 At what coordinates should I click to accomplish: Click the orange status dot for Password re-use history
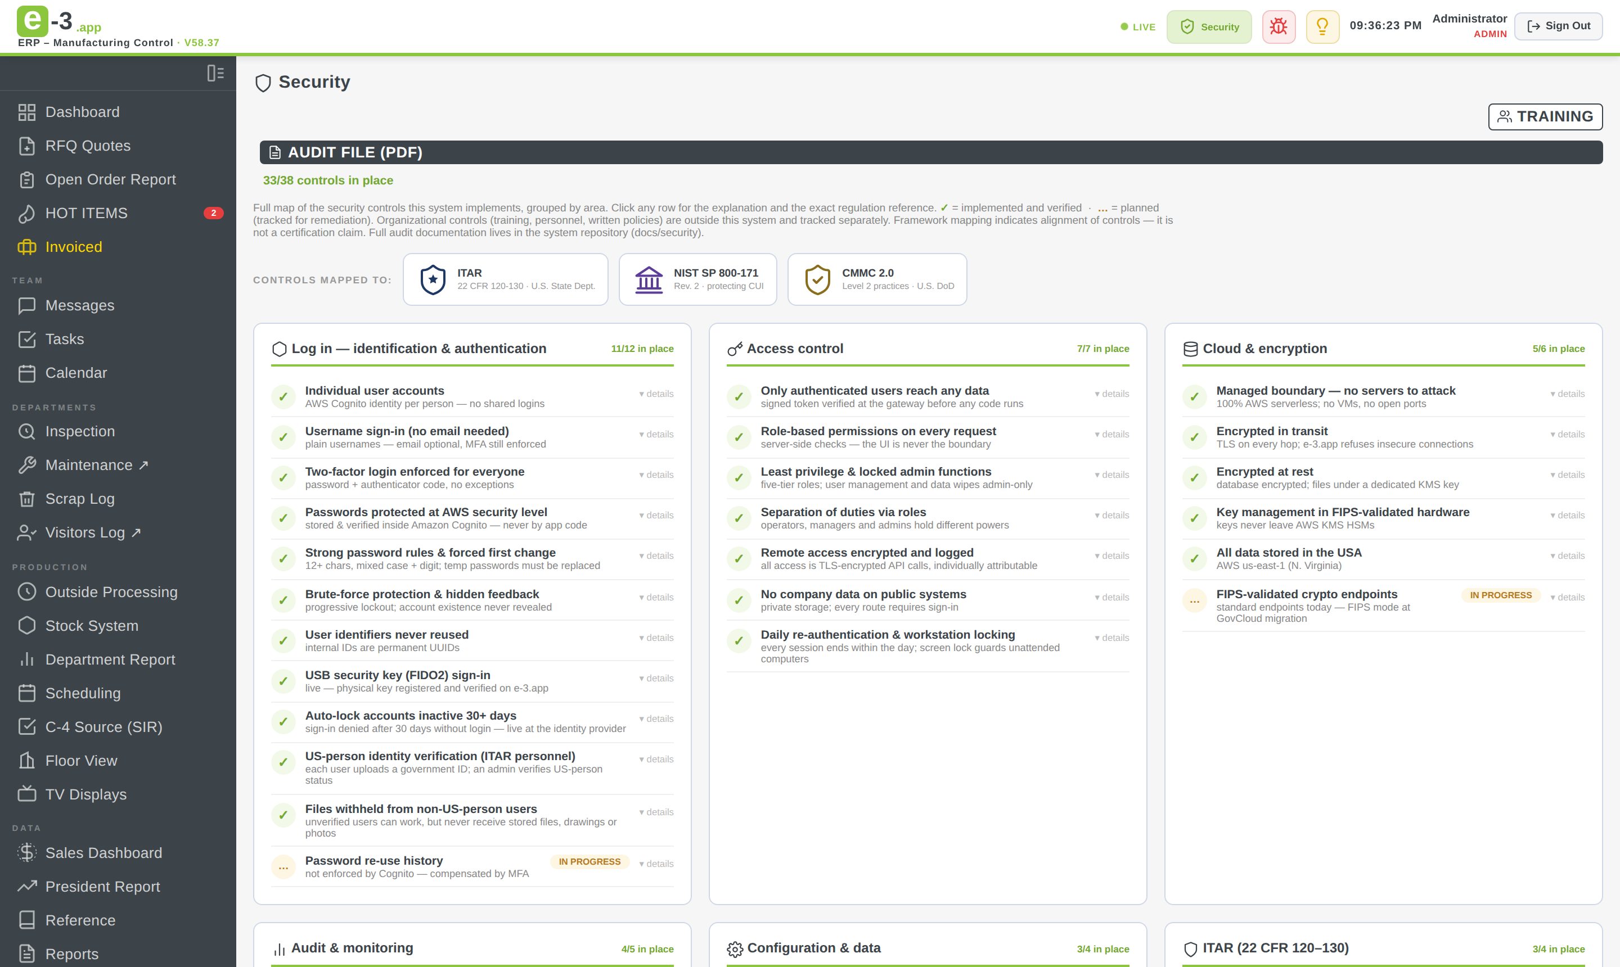(x=283, y=867)
